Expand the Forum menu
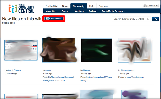The height and width of the screenshot is (99, 161). tap(66, 11)
